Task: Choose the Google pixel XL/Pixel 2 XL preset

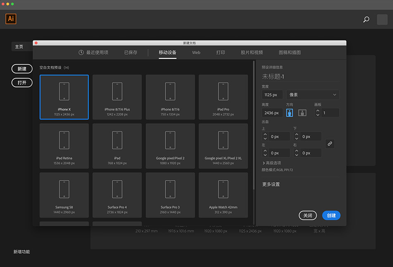Action: tap(223, 146)
